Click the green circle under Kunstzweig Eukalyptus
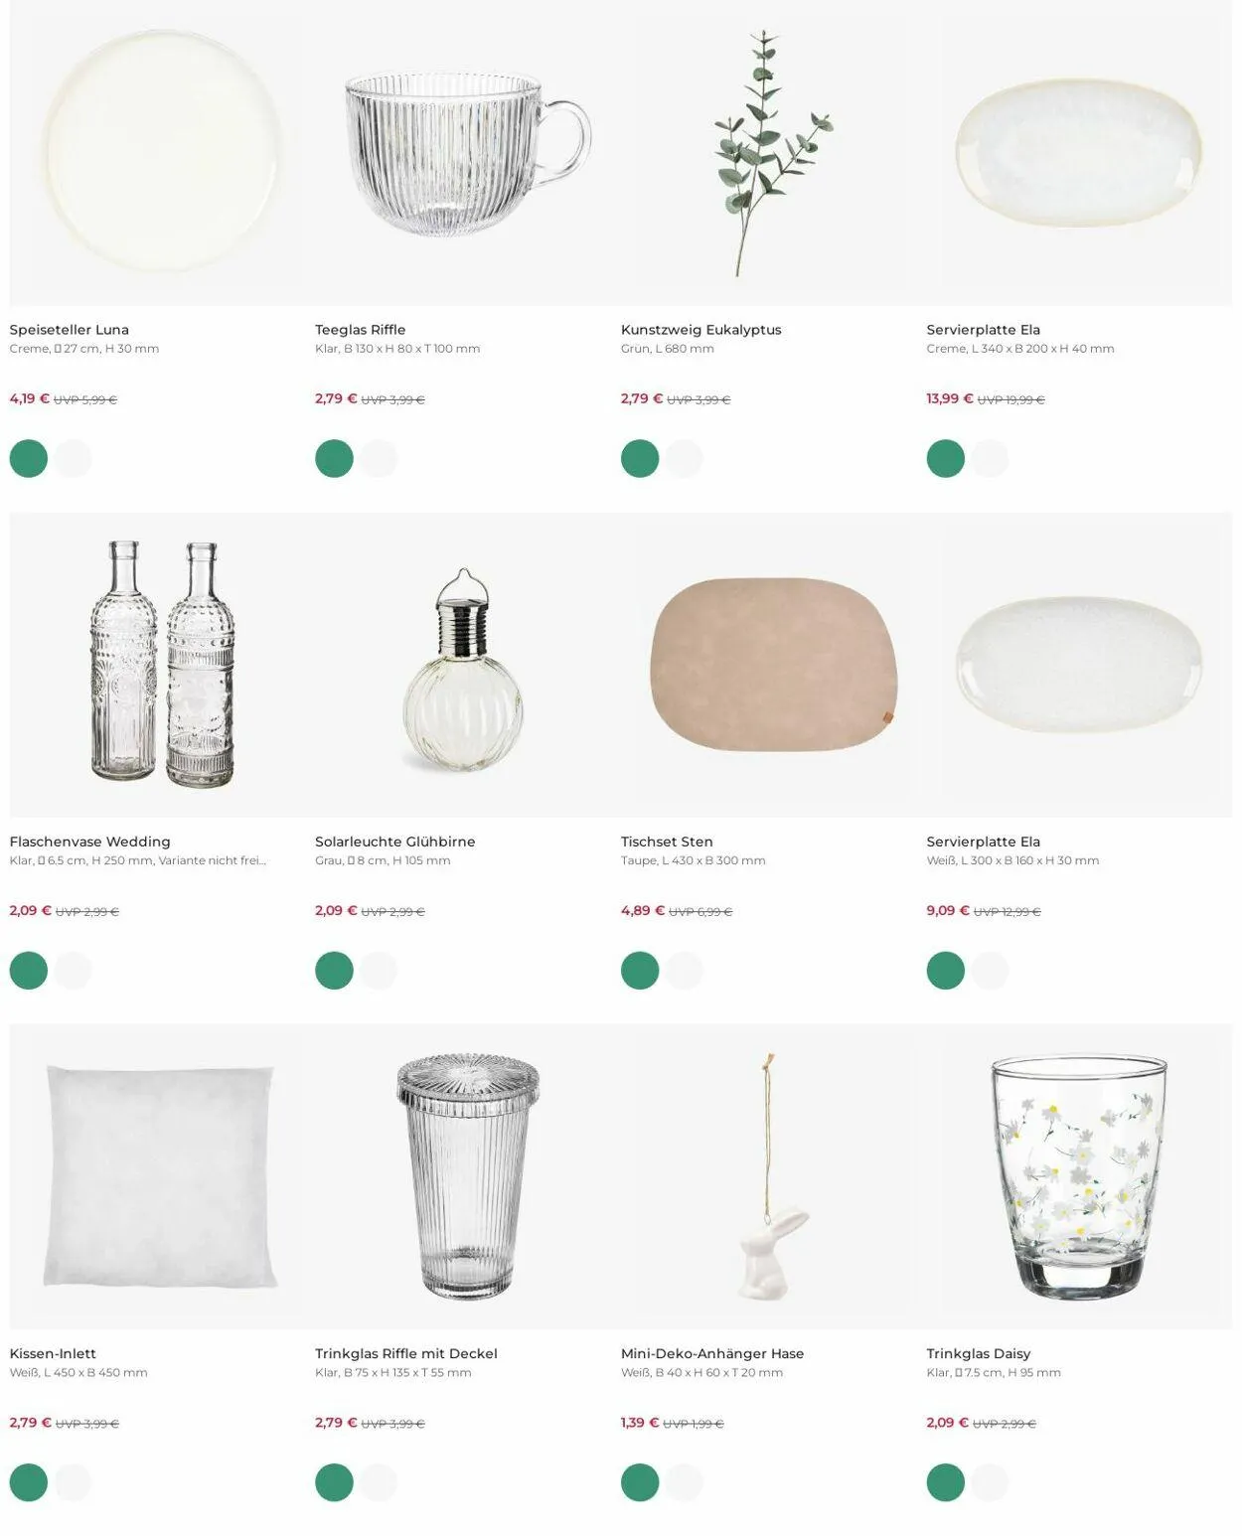This screenshot has height=1536, width=1242. [640, 459]
